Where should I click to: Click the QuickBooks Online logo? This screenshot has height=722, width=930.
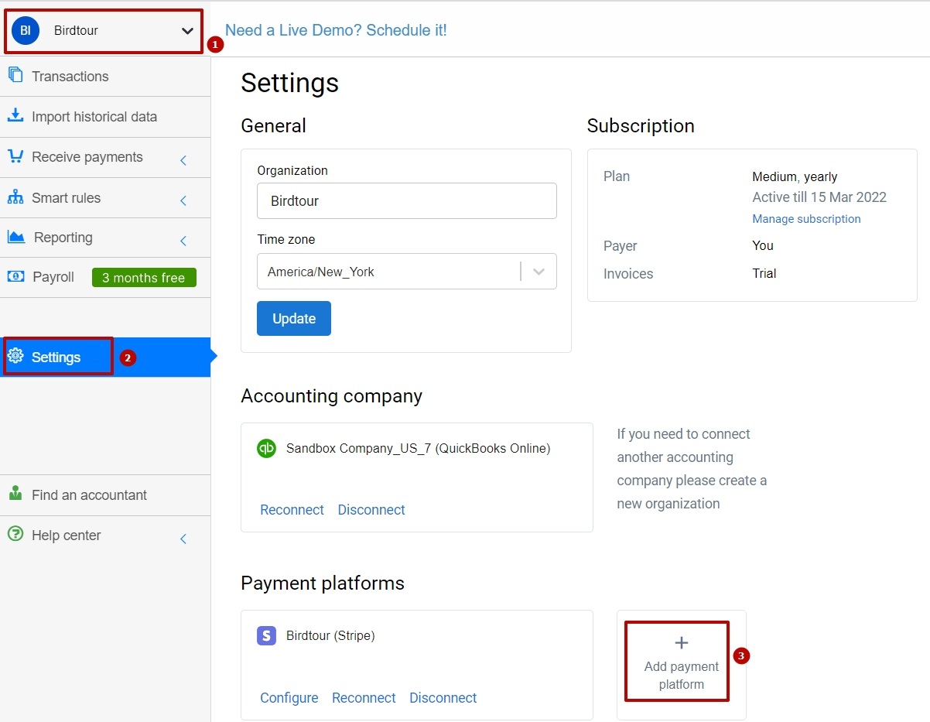coord(266,448)
